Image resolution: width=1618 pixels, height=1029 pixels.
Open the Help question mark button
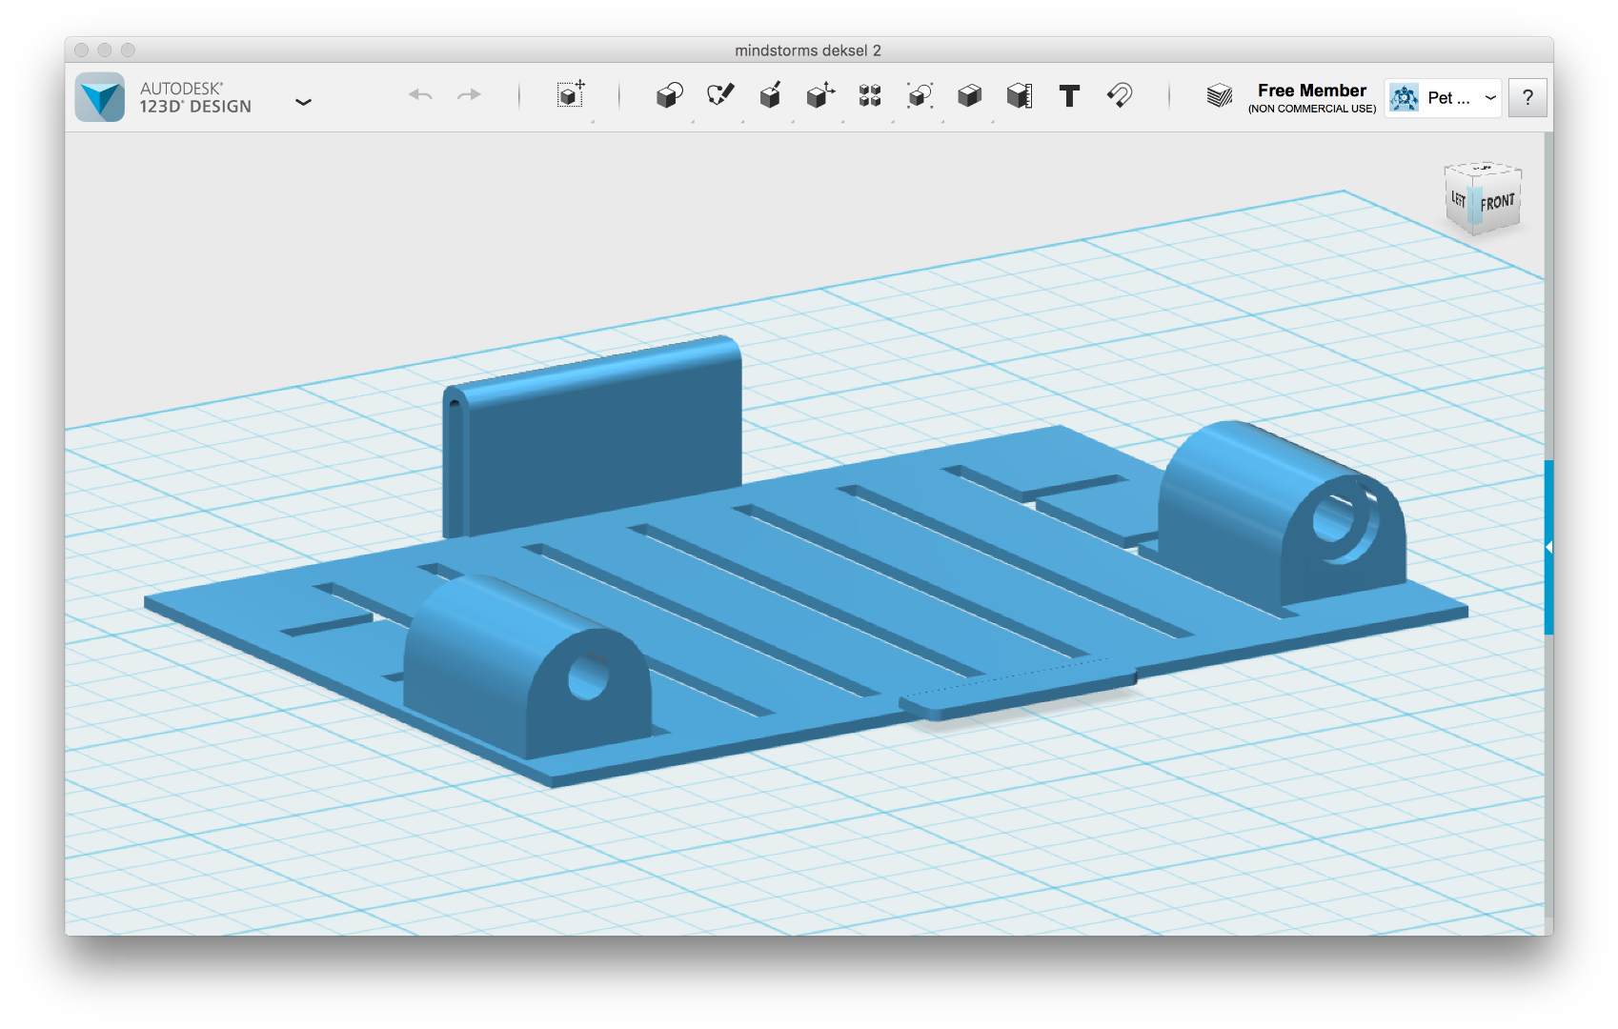pyautogui.click(x=1527, y=97)
